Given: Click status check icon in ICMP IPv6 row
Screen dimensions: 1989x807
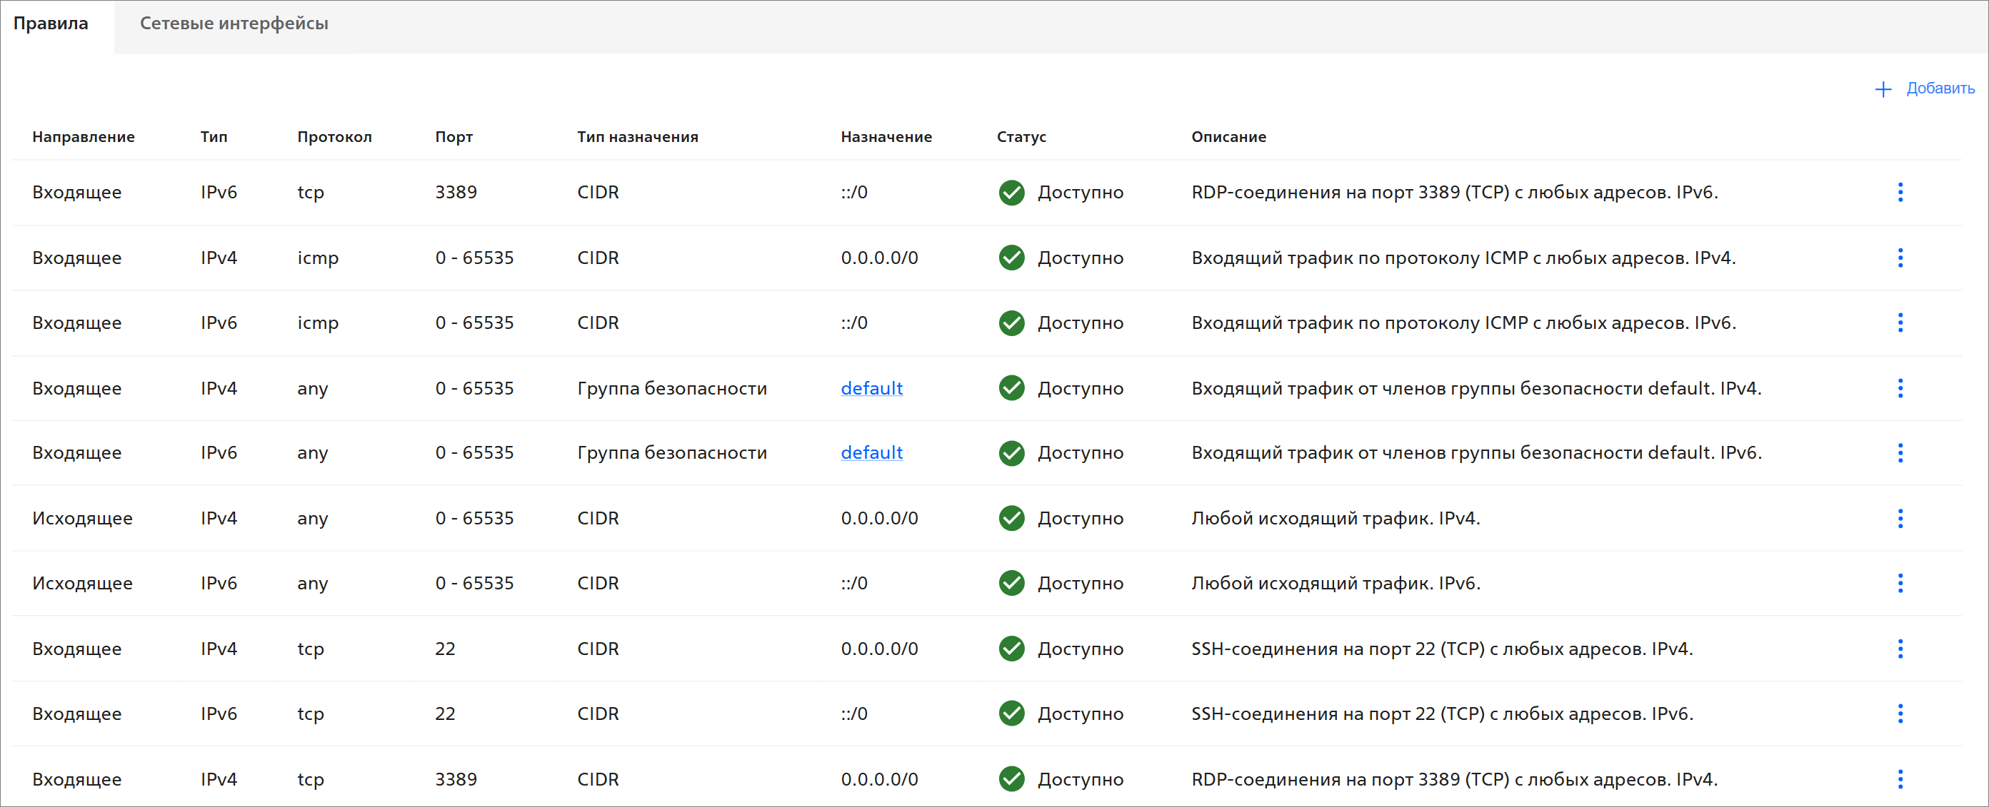Looking at the screenshot, I should coord(1011,323).
